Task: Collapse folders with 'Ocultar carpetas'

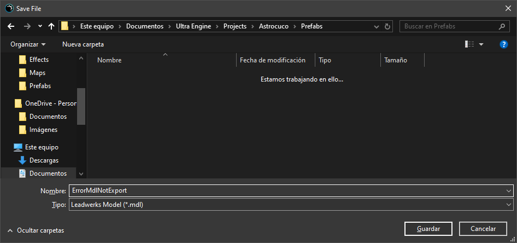Action: (36, 230)
